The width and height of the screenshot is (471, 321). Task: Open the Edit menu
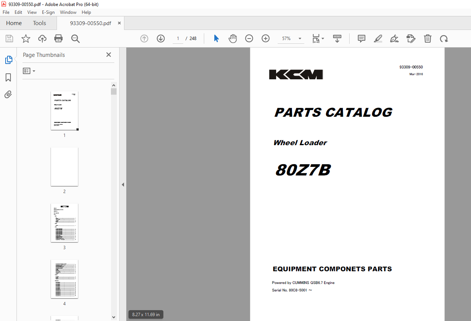[x=18, y=12]
